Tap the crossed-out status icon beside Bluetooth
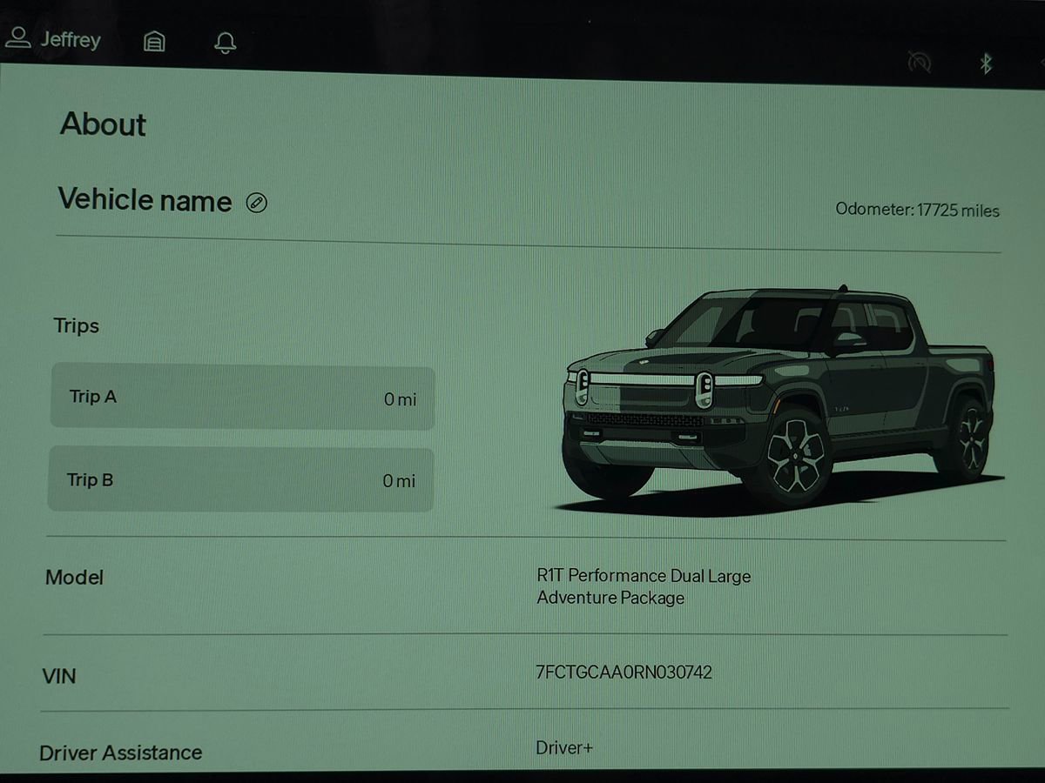Image resolution: width=1045 pixels, height=783 pixels. click(919, 61)
